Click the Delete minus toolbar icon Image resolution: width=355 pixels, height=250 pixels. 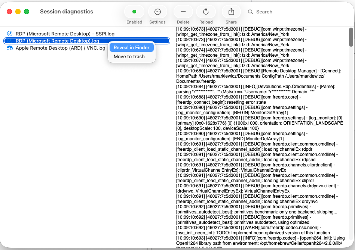[183, 12]
